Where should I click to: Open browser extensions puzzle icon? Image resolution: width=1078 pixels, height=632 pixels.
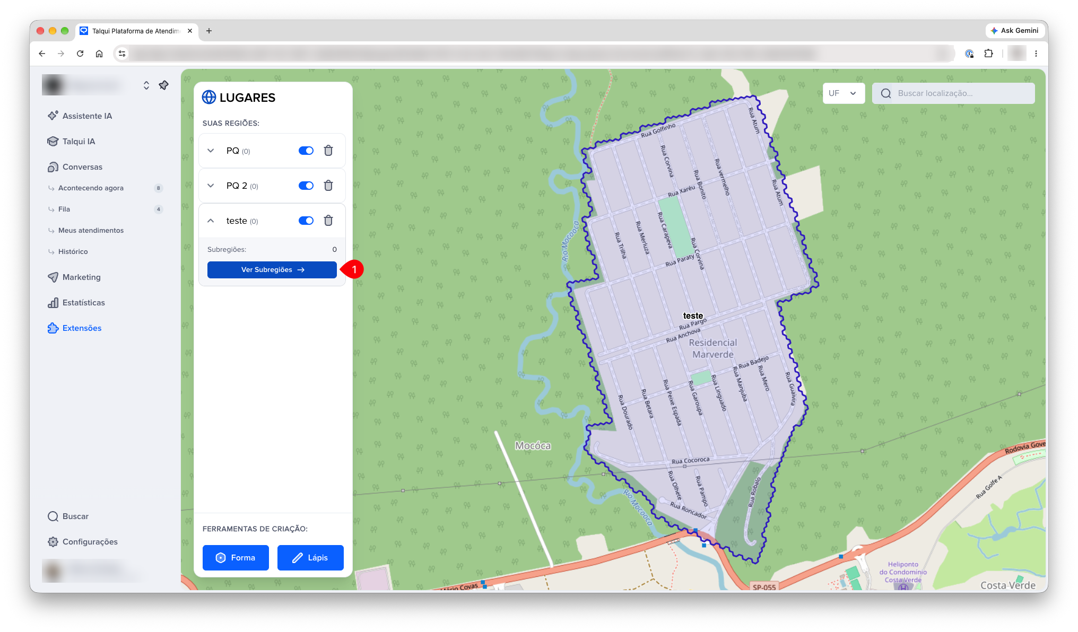pyautogui.click(x=988, y=54)
